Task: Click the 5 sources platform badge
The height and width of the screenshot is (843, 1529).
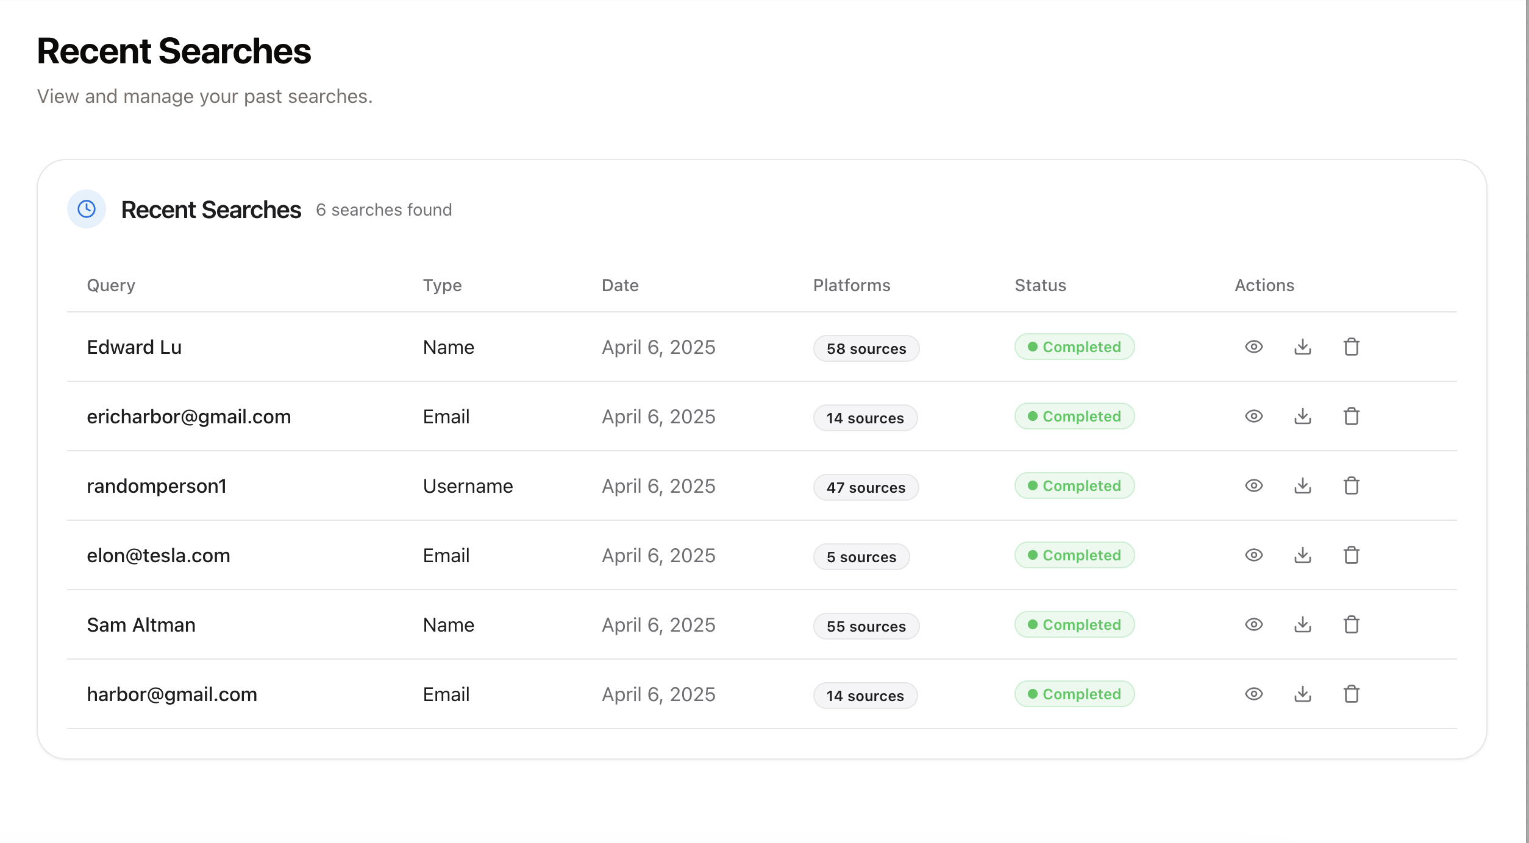Action: pos(861,557)
